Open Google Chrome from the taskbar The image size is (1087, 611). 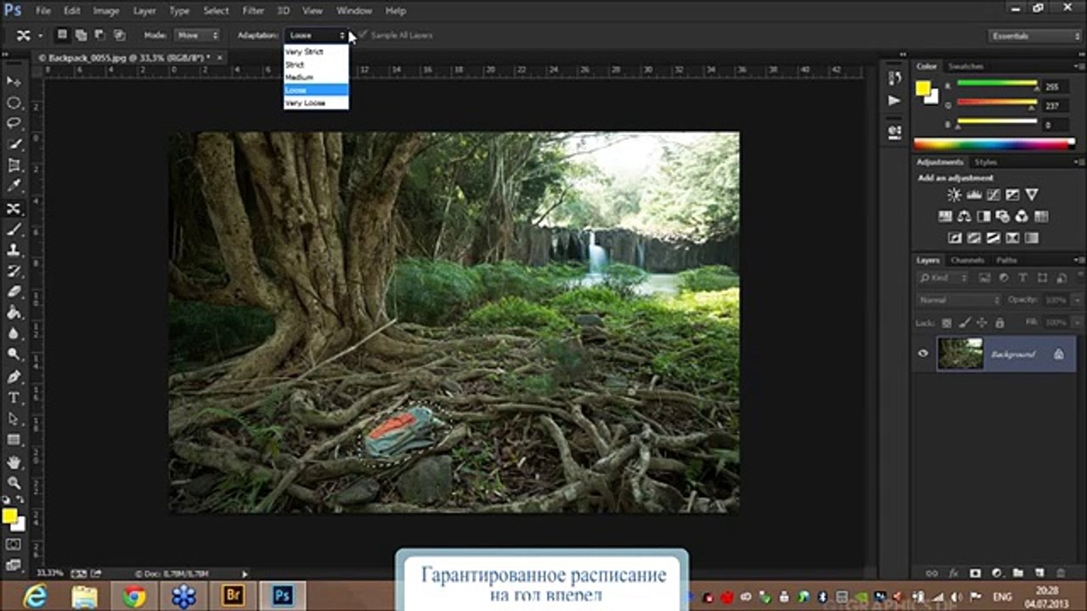(133, 597)
